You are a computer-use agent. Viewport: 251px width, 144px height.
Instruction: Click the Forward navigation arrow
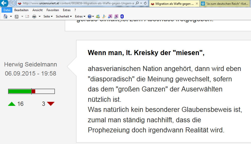pos(12,4)
